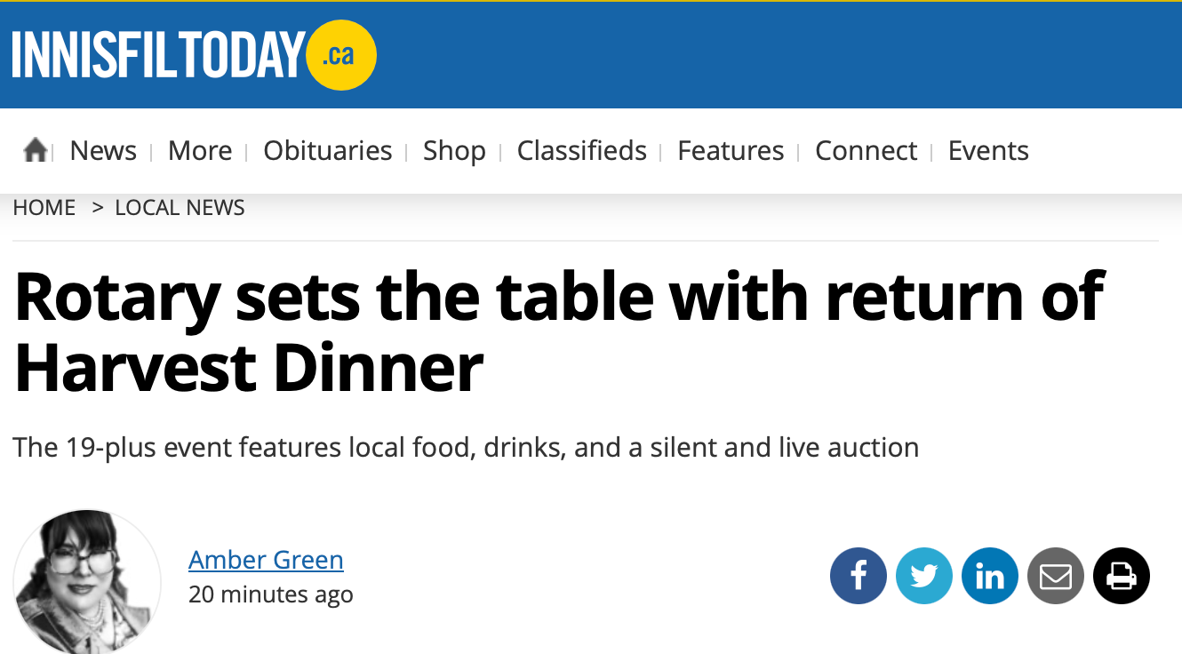Click the LOCAL NEWS breadcrumb link
Viewport: 1182px width, 654px height.
[180, 208]
